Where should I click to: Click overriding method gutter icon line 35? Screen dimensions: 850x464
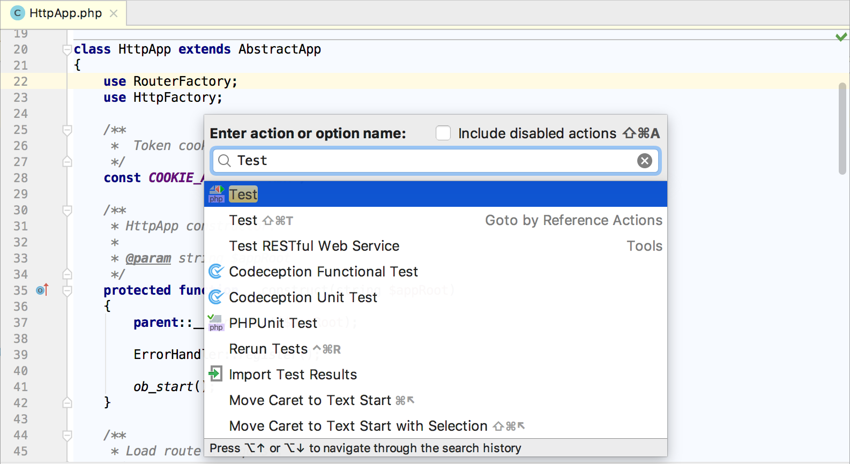click(x=42, y=290)
